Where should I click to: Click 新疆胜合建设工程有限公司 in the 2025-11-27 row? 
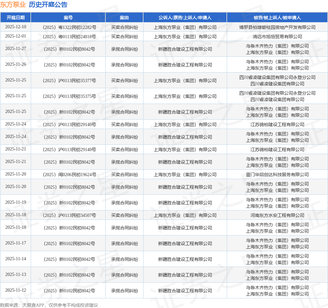[185, 49]
